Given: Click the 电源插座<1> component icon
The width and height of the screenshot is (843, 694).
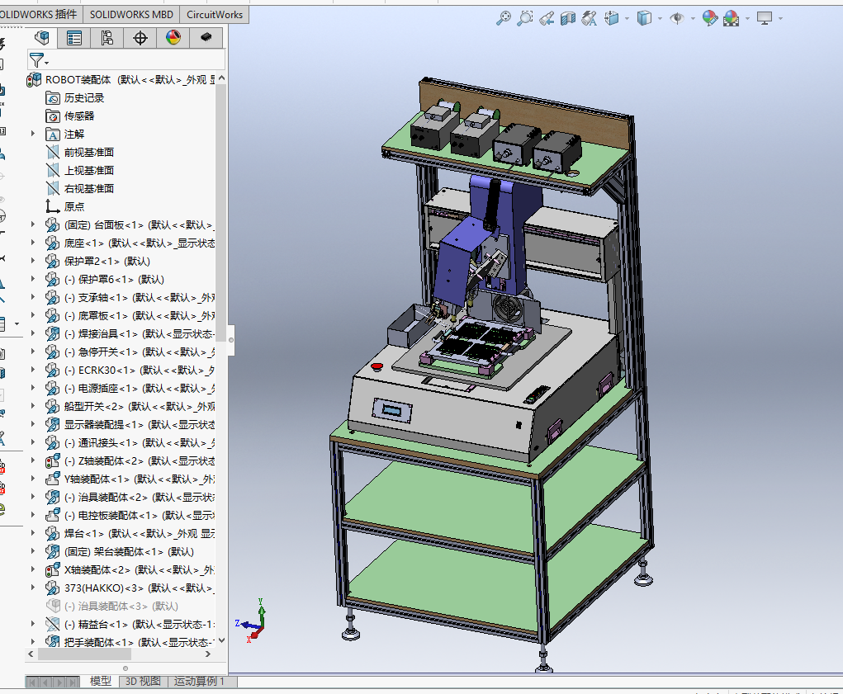Looking at the screenshot, I should [x=53, y=389].
